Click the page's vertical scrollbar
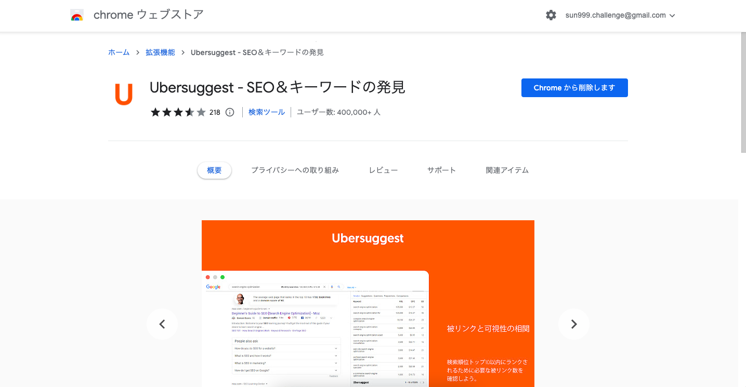This screenshot has height=387, width=746. [742, 94]
